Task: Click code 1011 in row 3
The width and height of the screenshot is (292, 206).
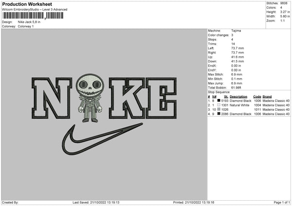Action: click(x=257, y=109)
